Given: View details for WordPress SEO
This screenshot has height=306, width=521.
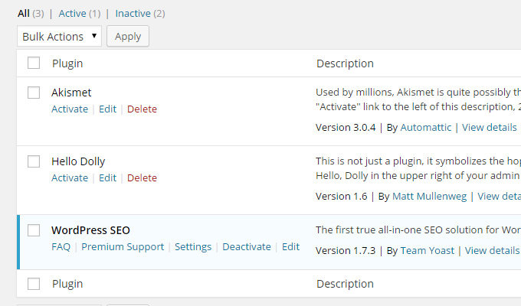Looking at the screenshot, I should click(492, 251).
